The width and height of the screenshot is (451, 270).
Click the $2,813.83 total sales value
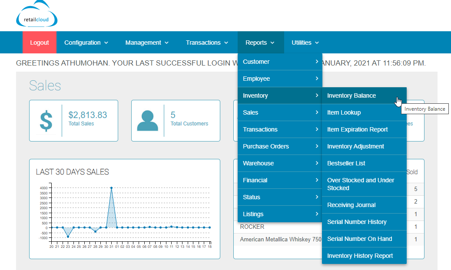point(88,115)
